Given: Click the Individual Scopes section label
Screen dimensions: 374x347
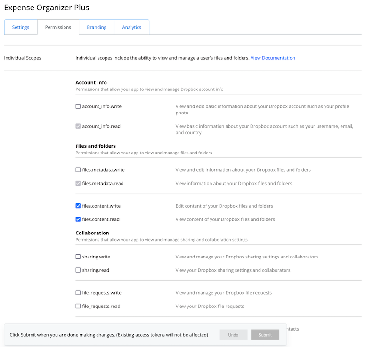Looking at the screenshot, I should click(x=23, y=58).
